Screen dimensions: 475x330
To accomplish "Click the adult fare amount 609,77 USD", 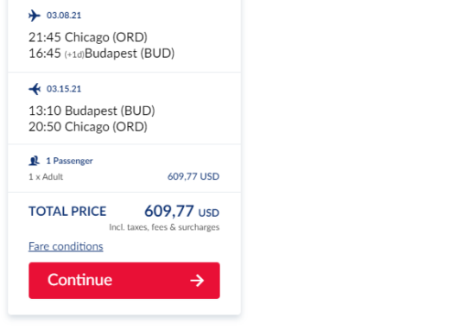I will (x=193, y=176).
